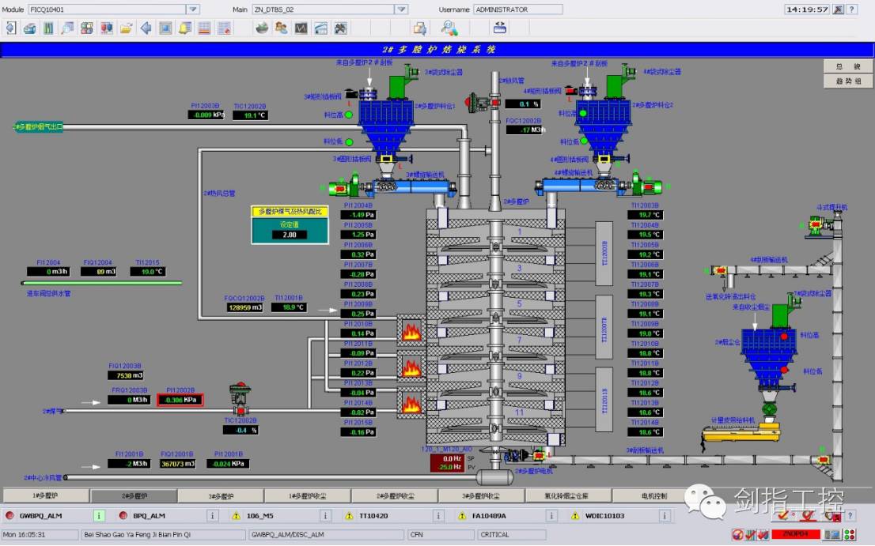Image resolution: width=875 pixels, height=546 pixels.
Task: Open the faceplate bars toolbar icon
Action: 48,28
